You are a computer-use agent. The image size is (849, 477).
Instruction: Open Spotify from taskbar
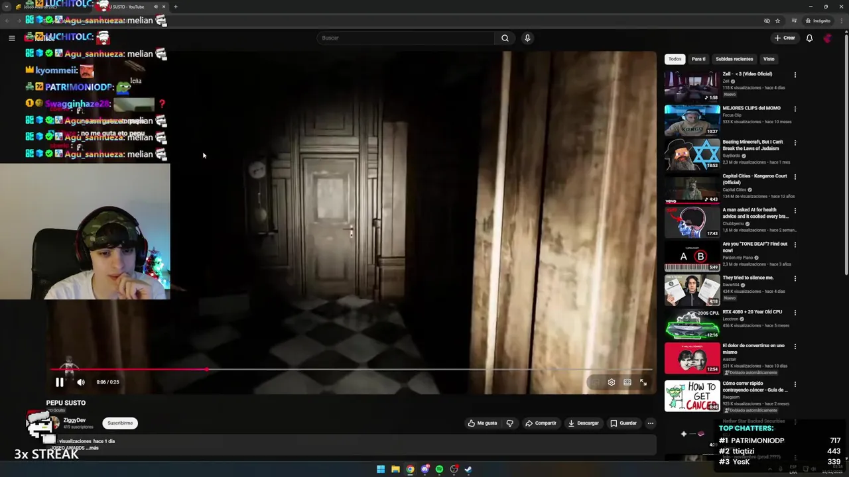coord(439,469)
